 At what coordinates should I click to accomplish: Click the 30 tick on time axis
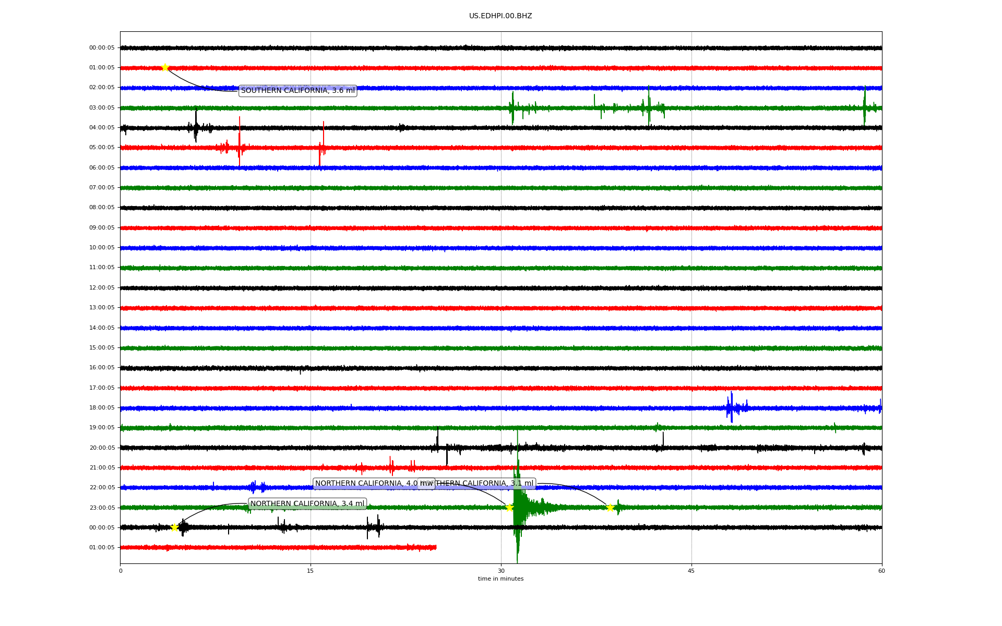501,571
